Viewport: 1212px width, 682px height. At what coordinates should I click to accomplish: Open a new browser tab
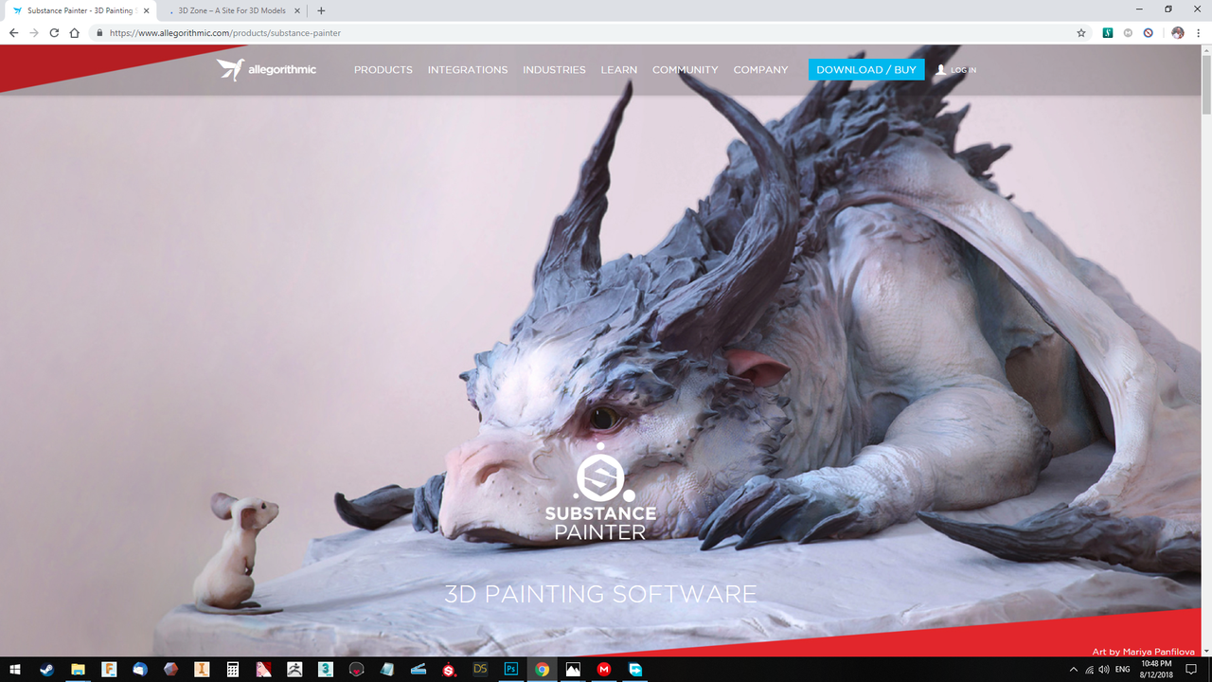point(321,10)
